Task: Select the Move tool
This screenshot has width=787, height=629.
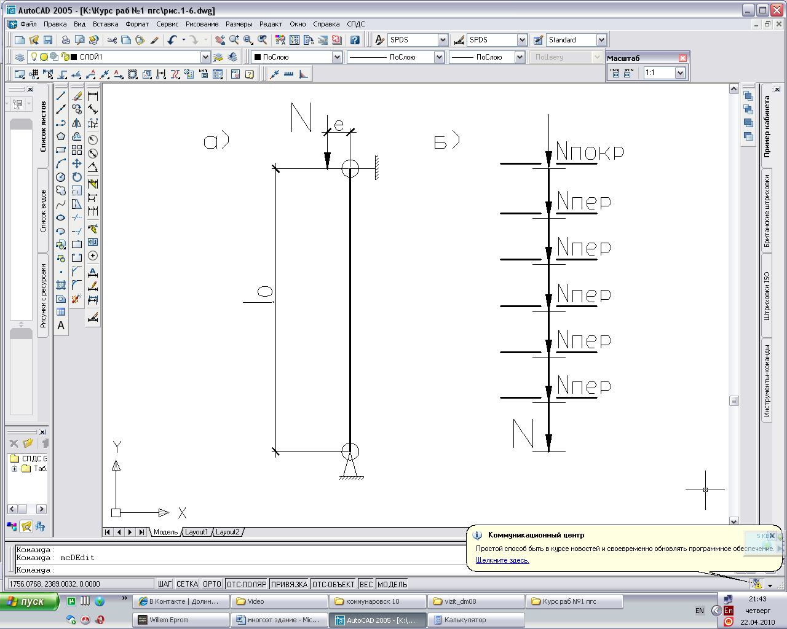Action: point(77,163)
